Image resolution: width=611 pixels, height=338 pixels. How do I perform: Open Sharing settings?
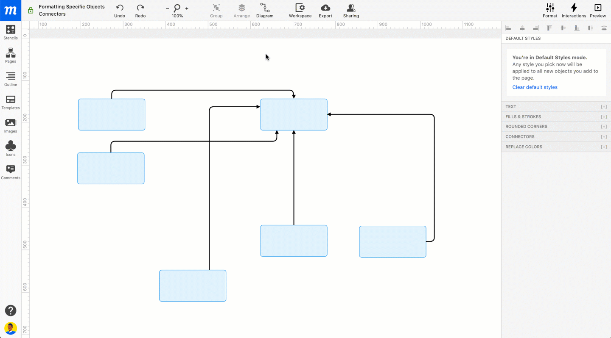[x=351, y=10]
